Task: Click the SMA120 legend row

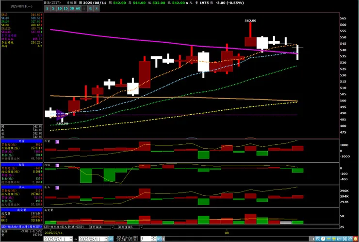Action: tap(21, 29)
